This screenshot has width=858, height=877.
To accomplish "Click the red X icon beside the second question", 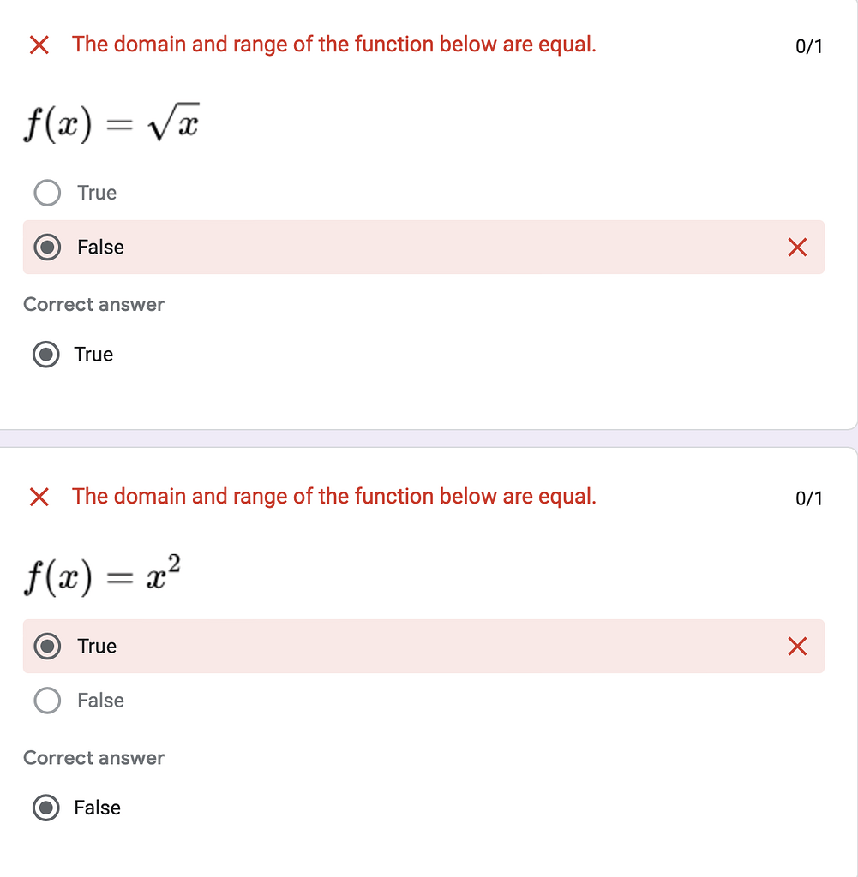I will [39, 497].
